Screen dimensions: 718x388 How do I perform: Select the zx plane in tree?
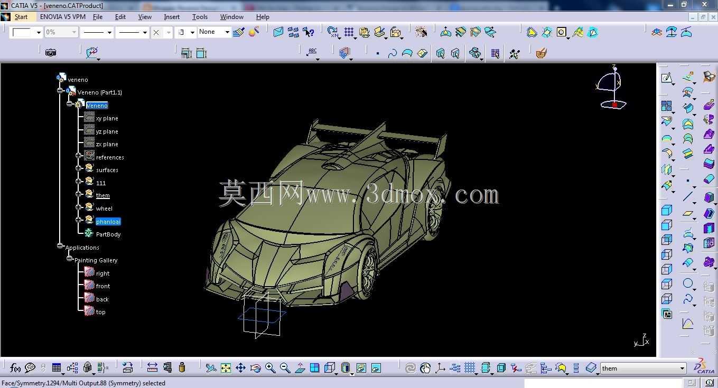[x=107, y=144]
